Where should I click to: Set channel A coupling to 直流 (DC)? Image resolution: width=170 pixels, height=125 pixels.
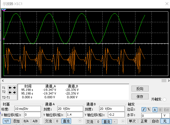[66, 121]
